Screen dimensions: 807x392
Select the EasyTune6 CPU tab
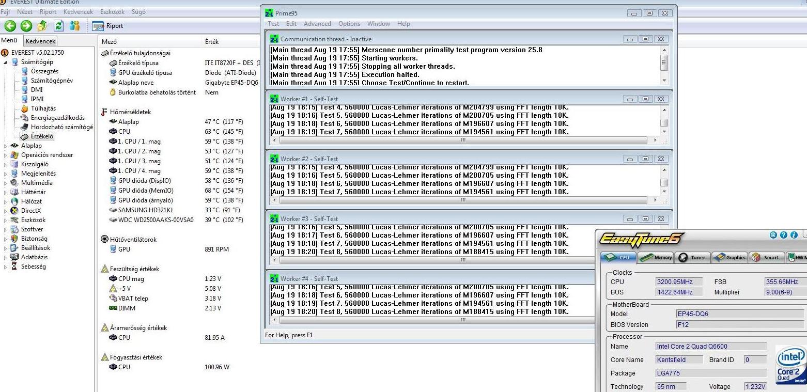pyautogui.click(x=618, y=257)
